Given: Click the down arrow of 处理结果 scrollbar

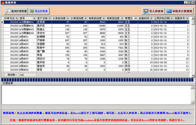Looking at the screenshot, I should click(192, 102).
